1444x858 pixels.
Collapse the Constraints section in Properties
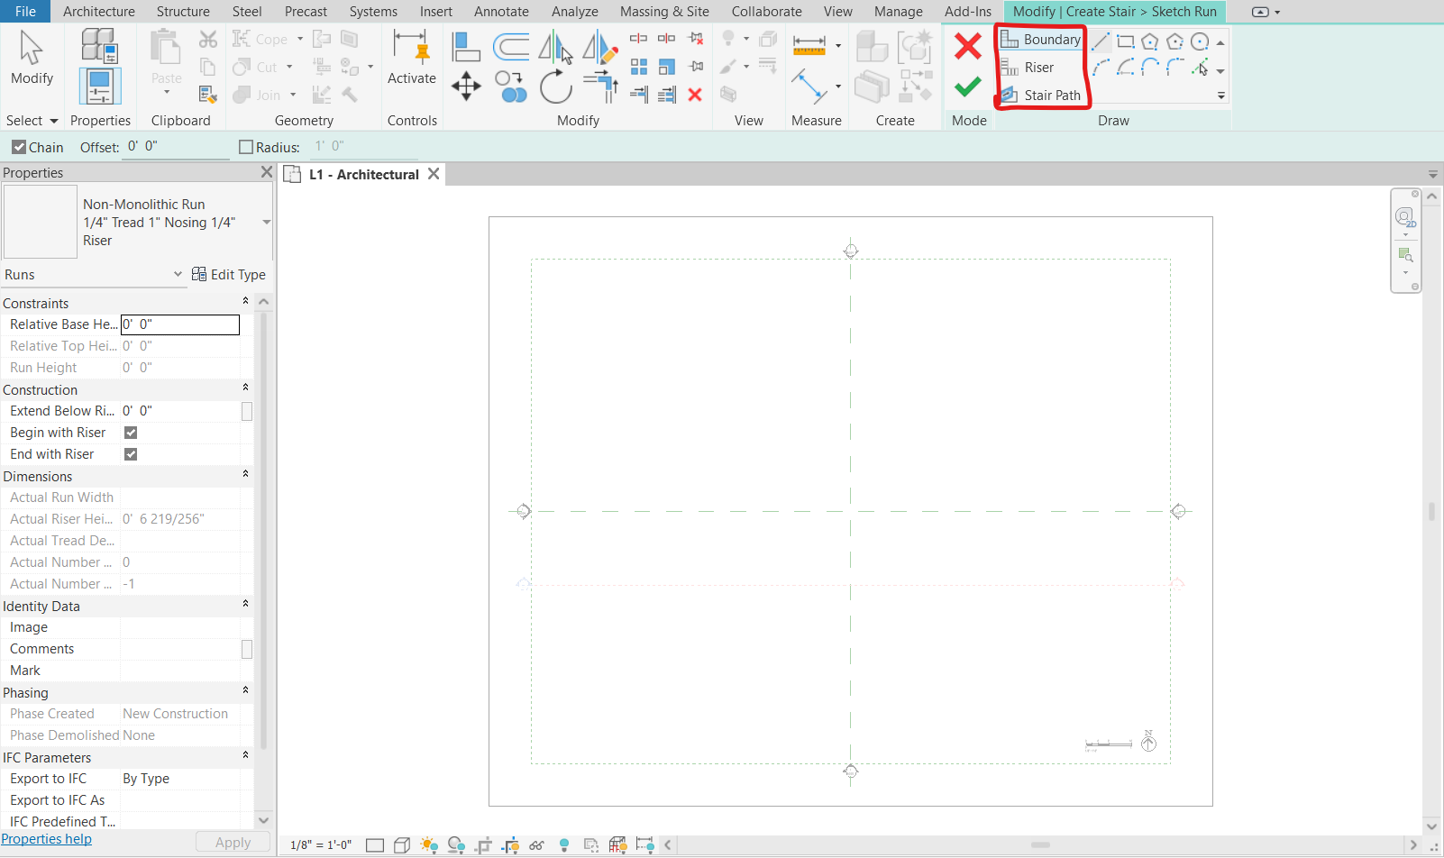coord(245,302)
